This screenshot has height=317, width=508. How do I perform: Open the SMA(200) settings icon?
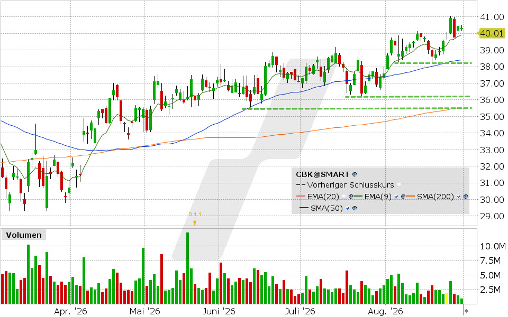(x=466, y=197)
